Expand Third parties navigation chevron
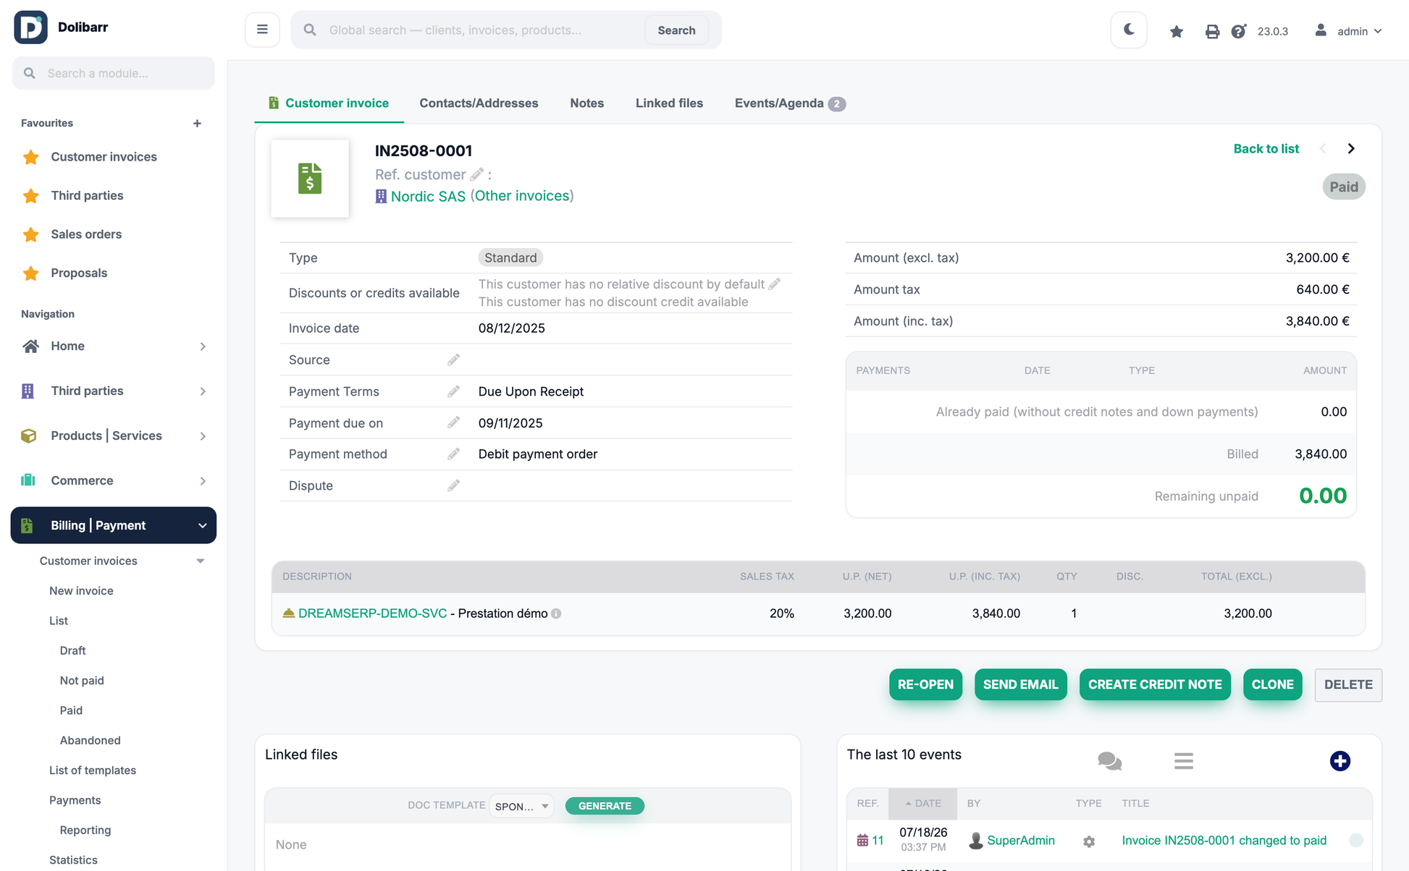Image resolution: width=1409 pixels, height=871 pixels. [203, 391]
